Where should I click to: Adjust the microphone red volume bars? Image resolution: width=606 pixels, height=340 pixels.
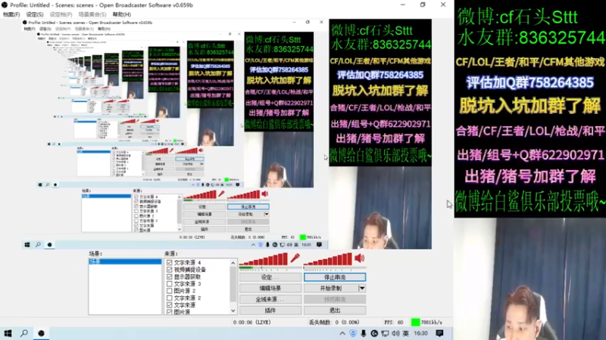click(x=264, y=259)
